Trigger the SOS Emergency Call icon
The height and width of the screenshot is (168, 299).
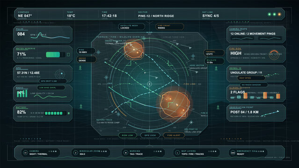[x=233, y=153]
